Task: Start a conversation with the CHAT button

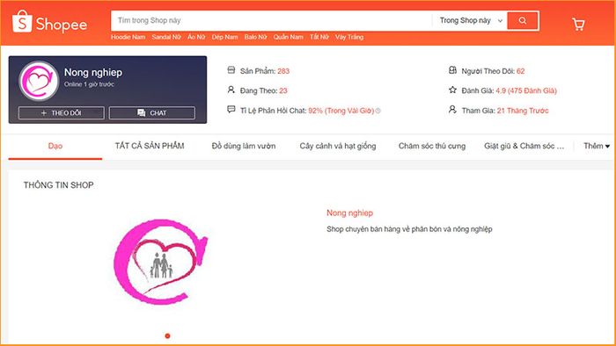Action: [x=152, y=113]
